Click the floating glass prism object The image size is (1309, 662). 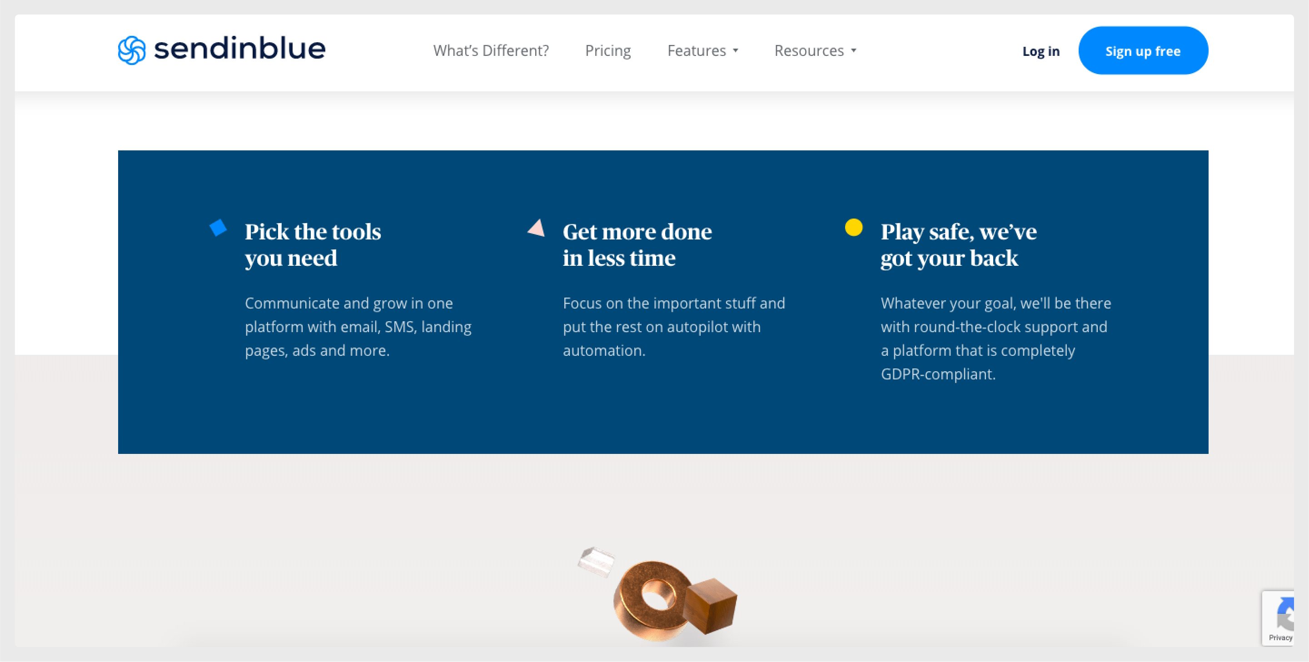tap(596, 562)
